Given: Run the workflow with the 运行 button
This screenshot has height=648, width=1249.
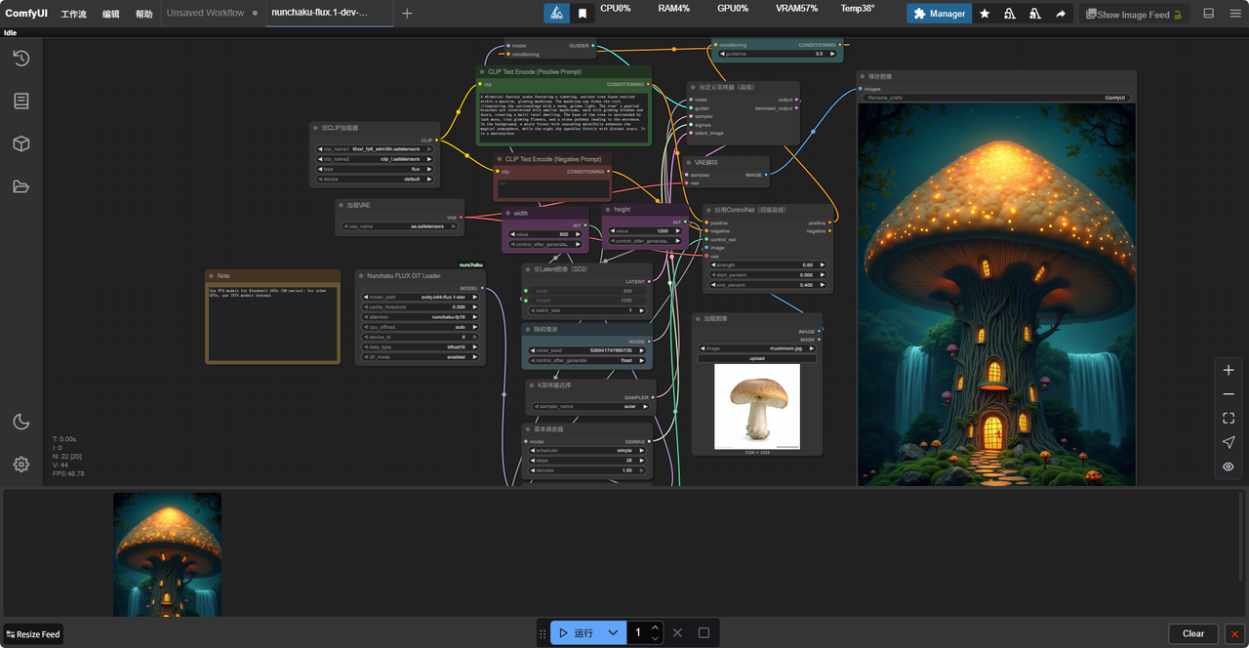Looking at the screenshot, I should [576, 632].
